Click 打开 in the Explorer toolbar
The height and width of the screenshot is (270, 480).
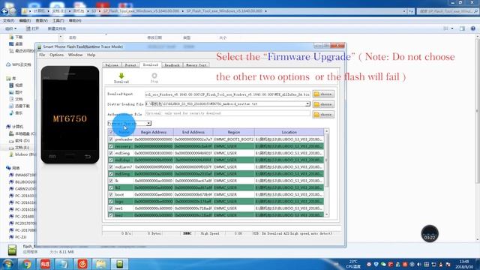point(32,28)
